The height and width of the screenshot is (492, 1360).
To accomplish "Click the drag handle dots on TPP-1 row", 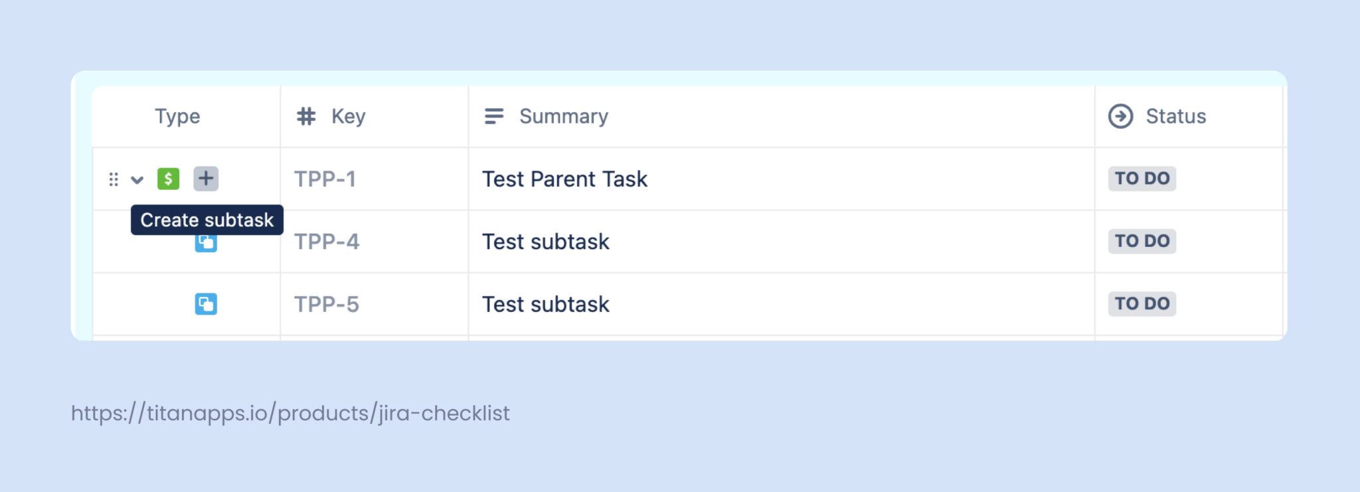I will (114, 179).
